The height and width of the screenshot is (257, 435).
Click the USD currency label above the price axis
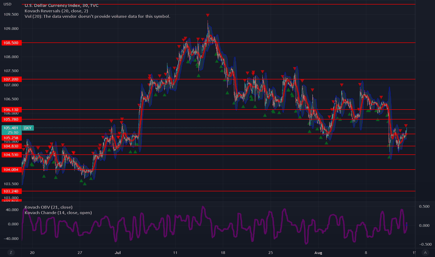point(7,4)
